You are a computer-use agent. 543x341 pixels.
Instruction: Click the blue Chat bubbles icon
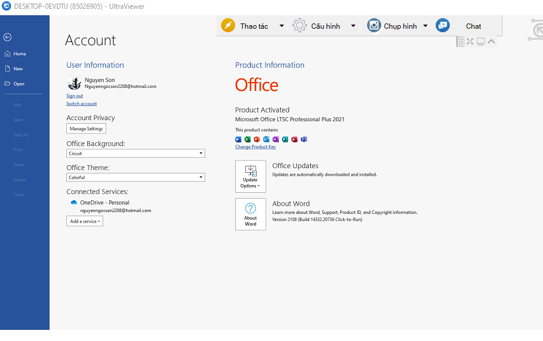click(443, 25)
